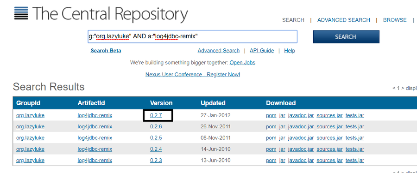
Task: Open the BROWSE navigation item
Action: [x=395, y=20]
